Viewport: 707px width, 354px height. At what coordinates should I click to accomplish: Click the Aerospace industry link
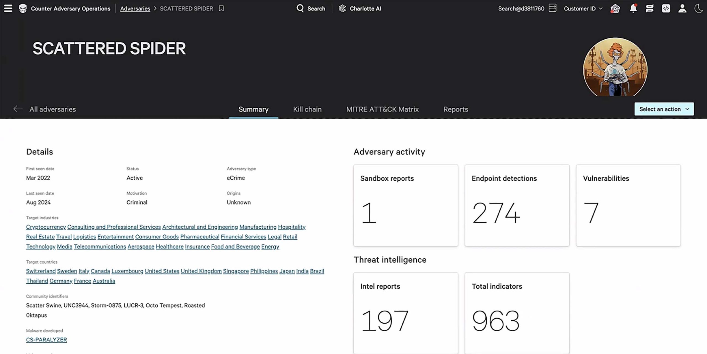[x=141, y=247]
